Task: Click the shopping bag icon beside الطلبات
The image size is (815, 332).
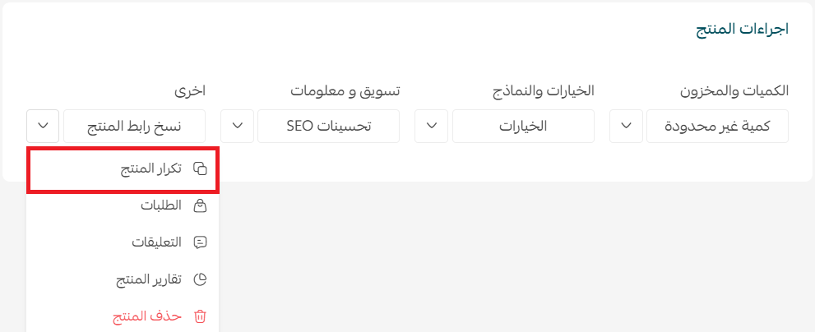Action: point(200,205)
